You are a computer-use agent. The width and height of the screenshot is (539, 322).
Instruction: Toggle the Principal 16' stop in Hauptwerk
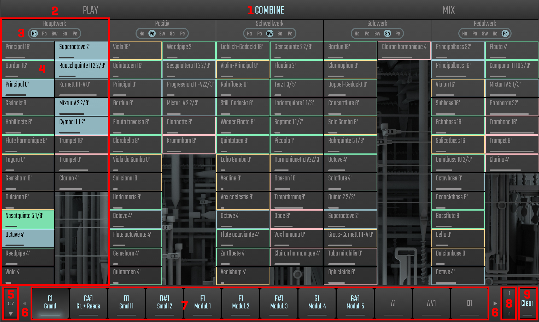(x=28, y=51)
